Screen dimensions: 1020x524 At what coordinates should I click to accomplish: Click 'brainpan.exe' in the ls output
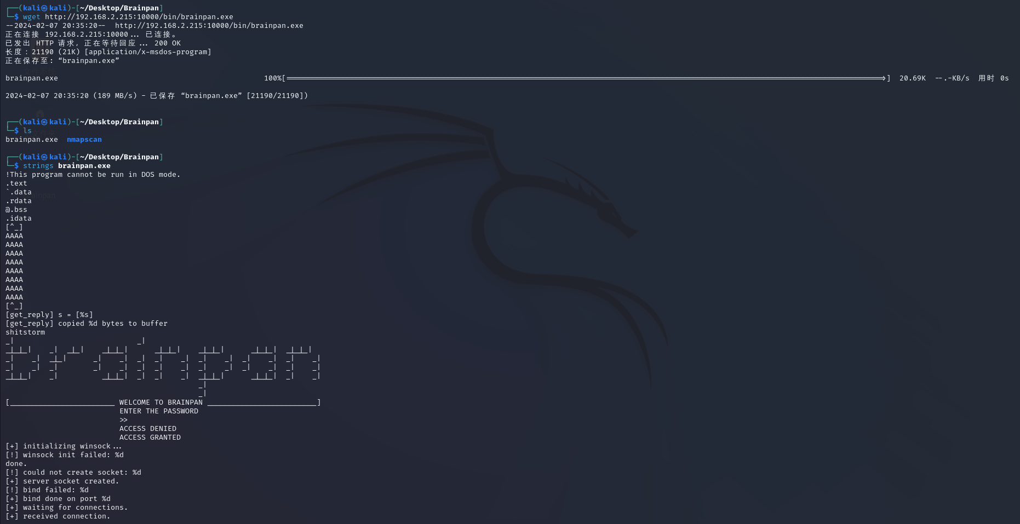point(32,140)
